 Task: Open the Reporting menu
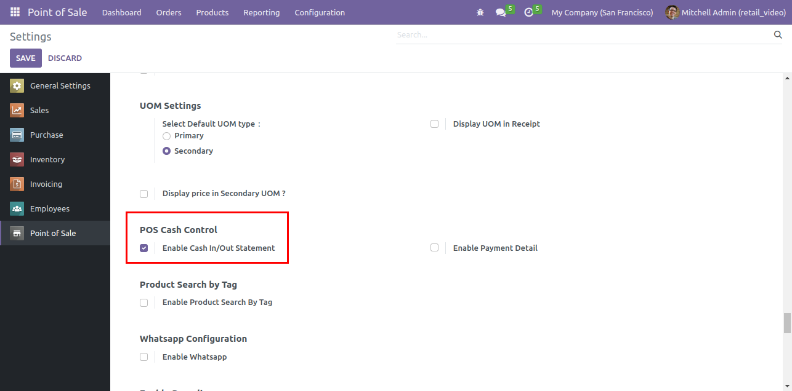(262, 12)
